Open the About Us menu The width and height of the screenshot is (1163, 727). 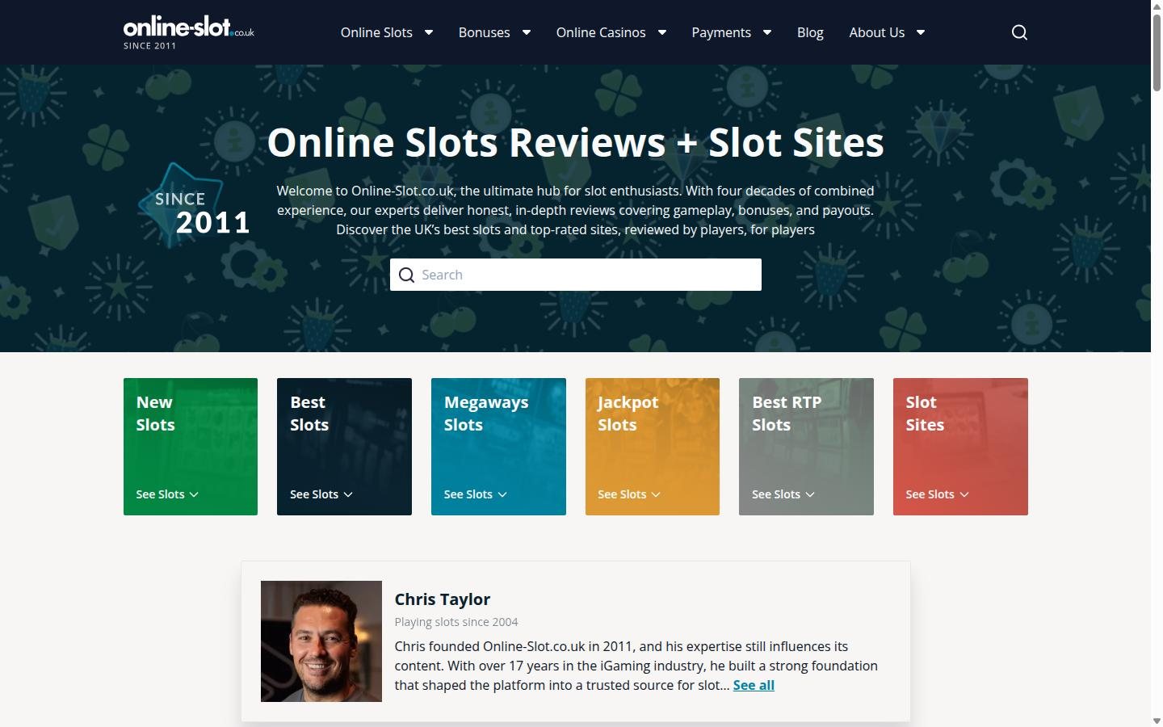pyautogui.click(x=876, y=32)
